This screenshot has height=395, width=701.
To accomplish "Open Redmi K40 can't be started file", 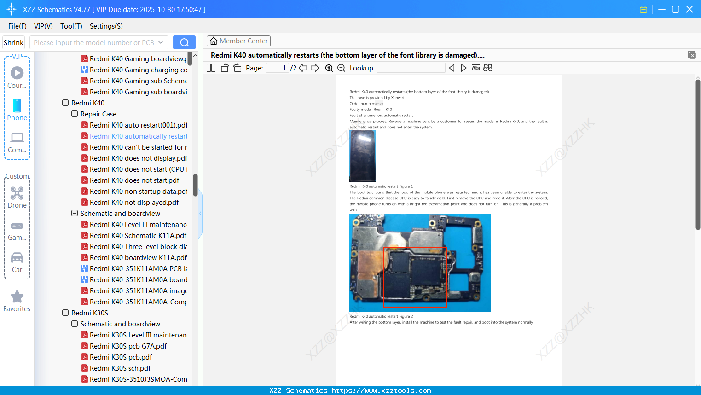I will 134,147.
